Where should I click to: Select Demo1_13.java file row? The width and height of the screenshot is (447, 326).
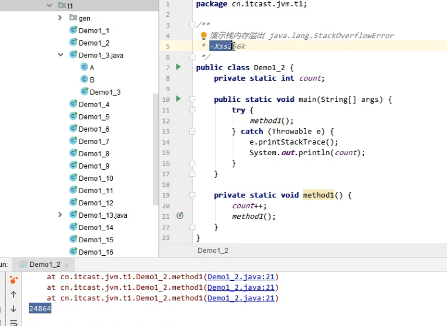[98, 215]
